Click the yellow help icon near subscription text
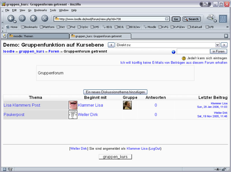 pyautogui.click(x=184, y=58)
